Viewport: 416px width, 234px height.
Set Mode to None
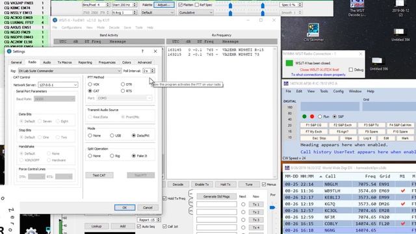tap(90, 135)
